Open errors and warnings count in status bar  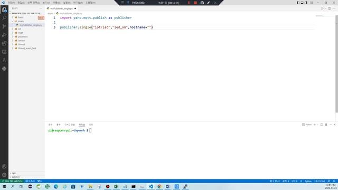(x=30, y=181)
